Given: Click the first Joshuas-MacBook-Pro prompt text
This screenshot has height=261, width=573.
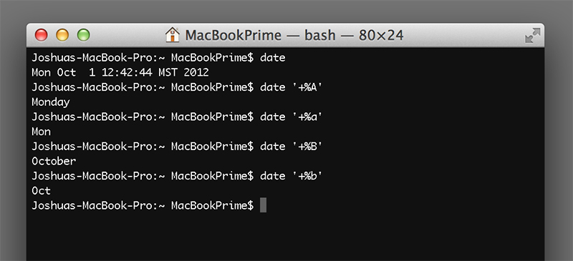Looking at the screenshot, I should pyautogui.click(x=143, y=58).
